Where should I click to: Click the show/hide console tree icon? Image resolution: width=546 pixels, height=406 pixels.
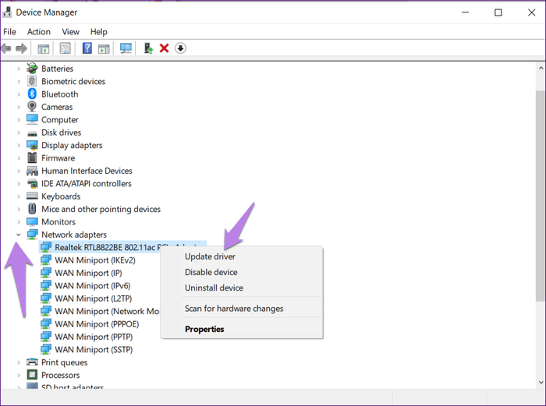coord(44,48)
